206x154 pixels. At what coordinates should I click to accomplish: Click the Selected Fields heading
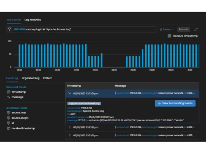pyautogui.click(x=16, y=87)
